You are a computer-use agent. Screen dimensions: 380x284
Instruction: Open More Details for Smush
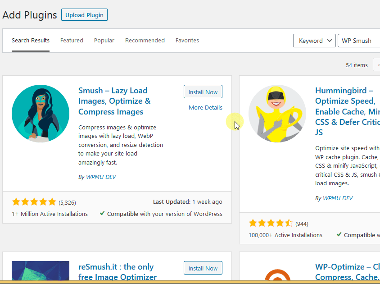tap(205, 107)
